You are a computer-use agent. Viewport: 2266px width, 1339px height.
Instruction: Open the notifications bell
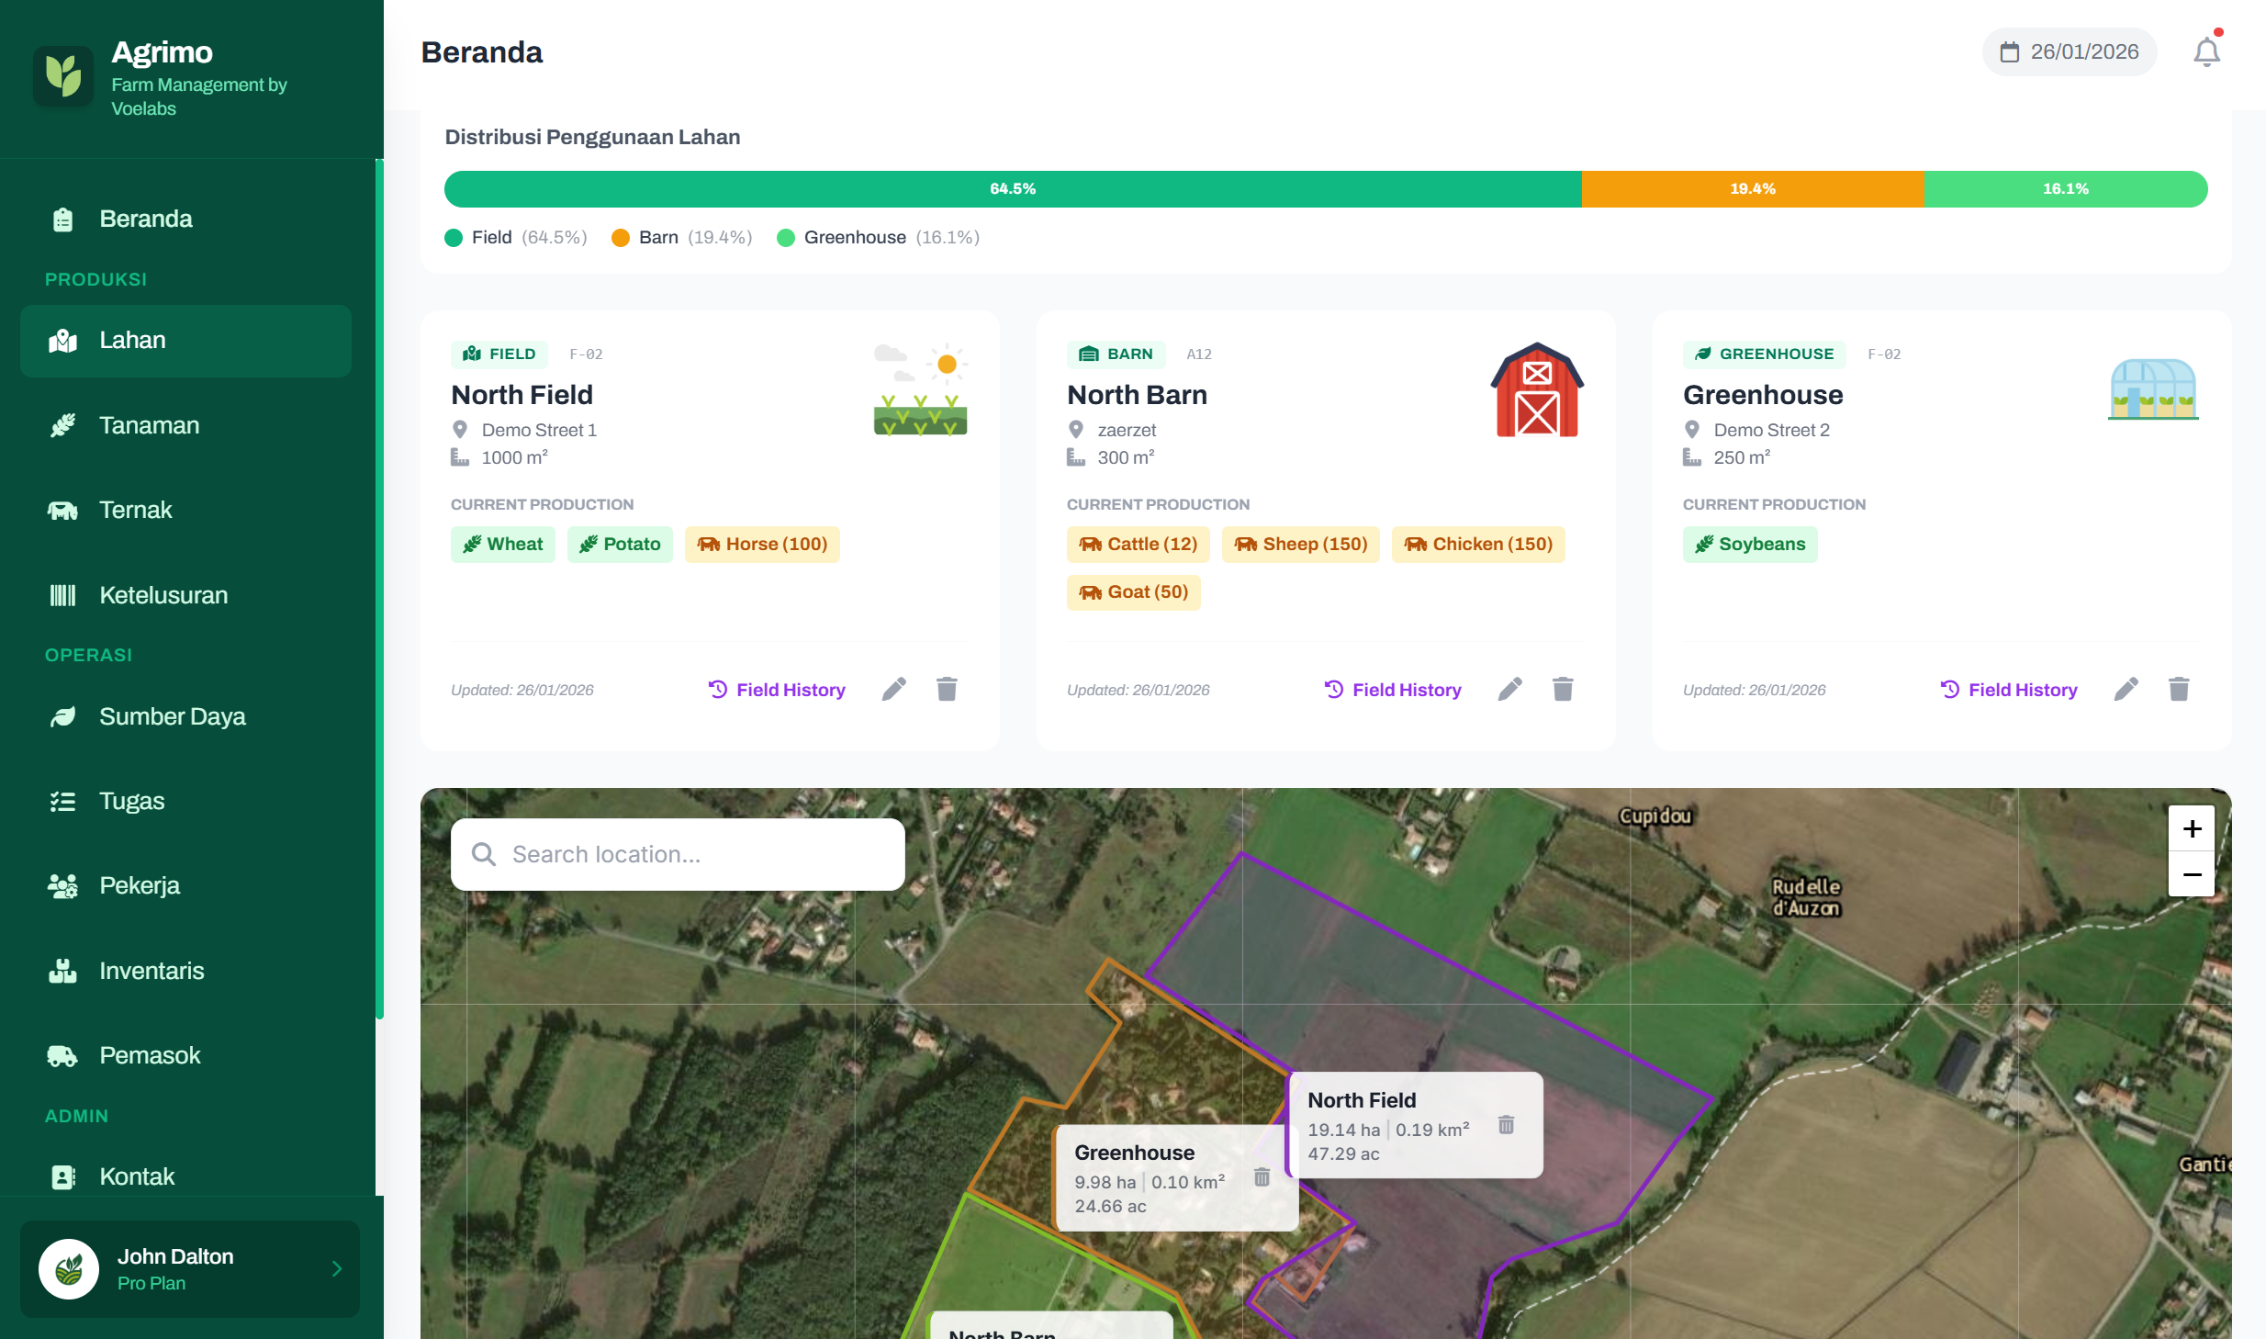click(2206, 52)
